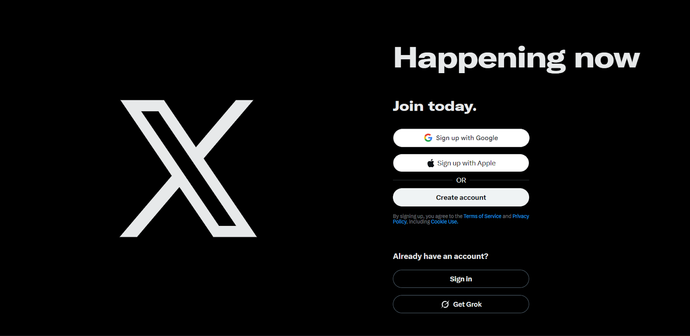
Task: Click the OR divider label
Action: coord(461,180)
